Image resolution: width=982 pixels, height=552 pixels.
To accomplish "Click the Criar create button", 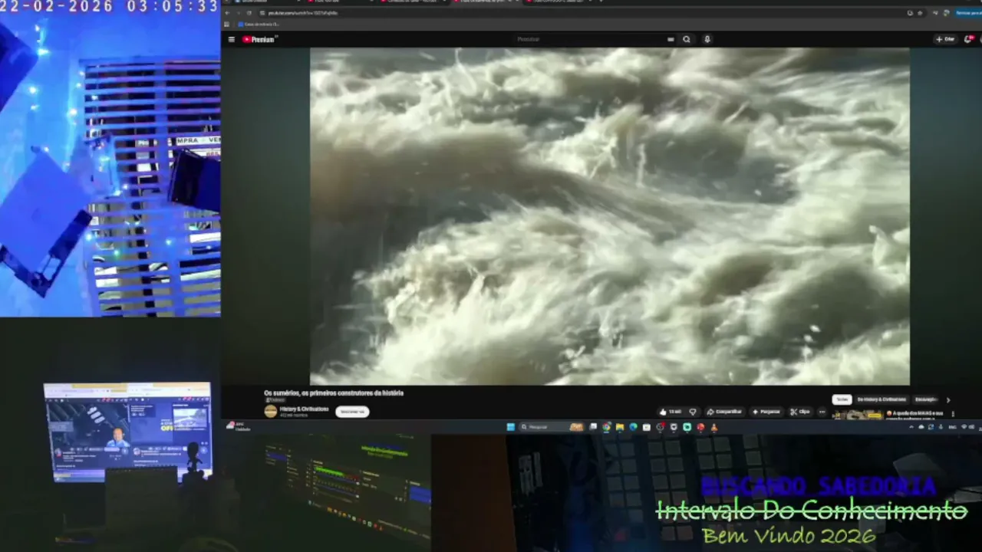I will (945, 39).
